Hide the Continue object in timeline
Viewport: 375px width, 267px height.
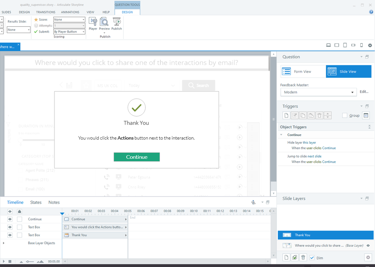coord(10,219)
